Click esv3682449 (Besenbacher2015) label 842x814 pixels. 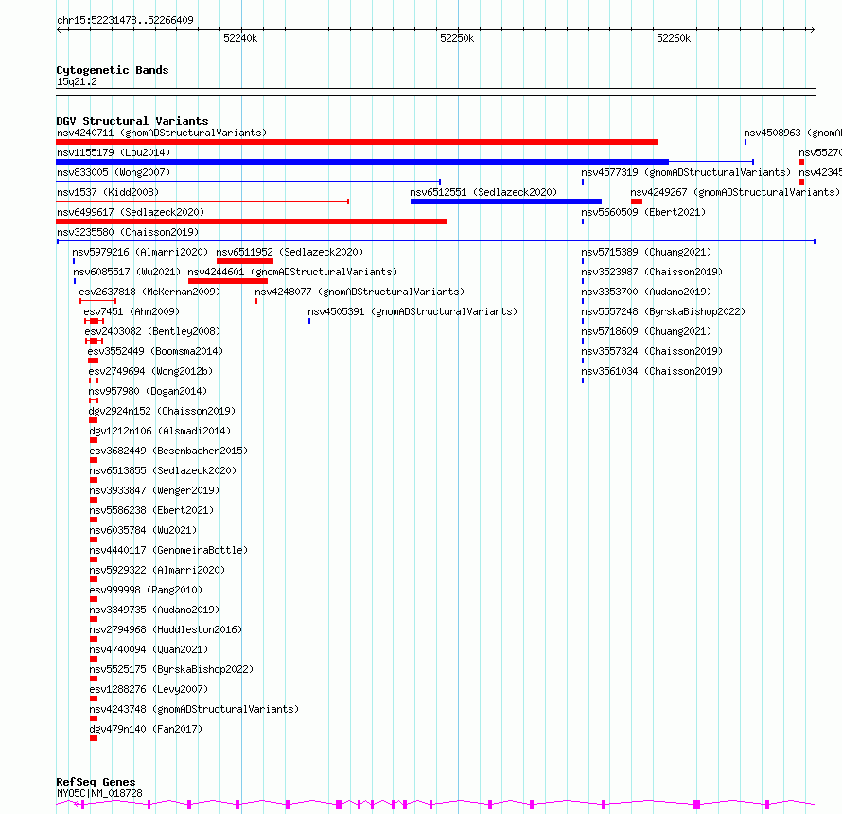pyautogui.click(x=168, y=451)
